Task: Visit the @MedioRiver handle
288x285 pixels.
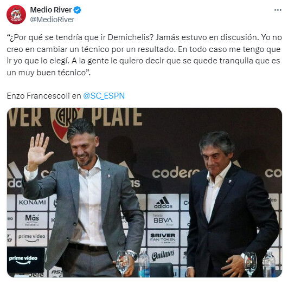Action: (x=52, y=20)
